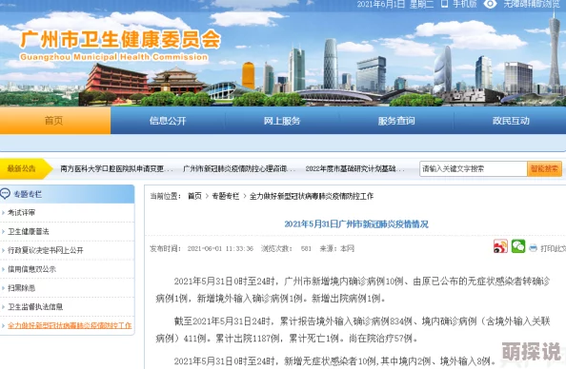Viewport: 566px width, 369px height.
Task: Click breadcrumb 全力做好新型冠状病毒肺炎疫情防控工作
Action: [x=312, y=196]
